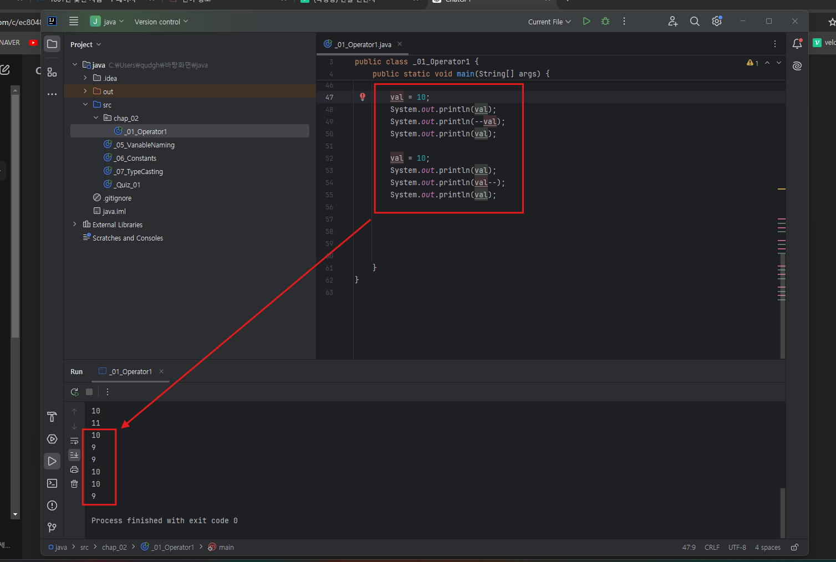The width and height of the screenshot is (836, 562).
Task: Run Current File with green play icon
Action: click(587, 21)
